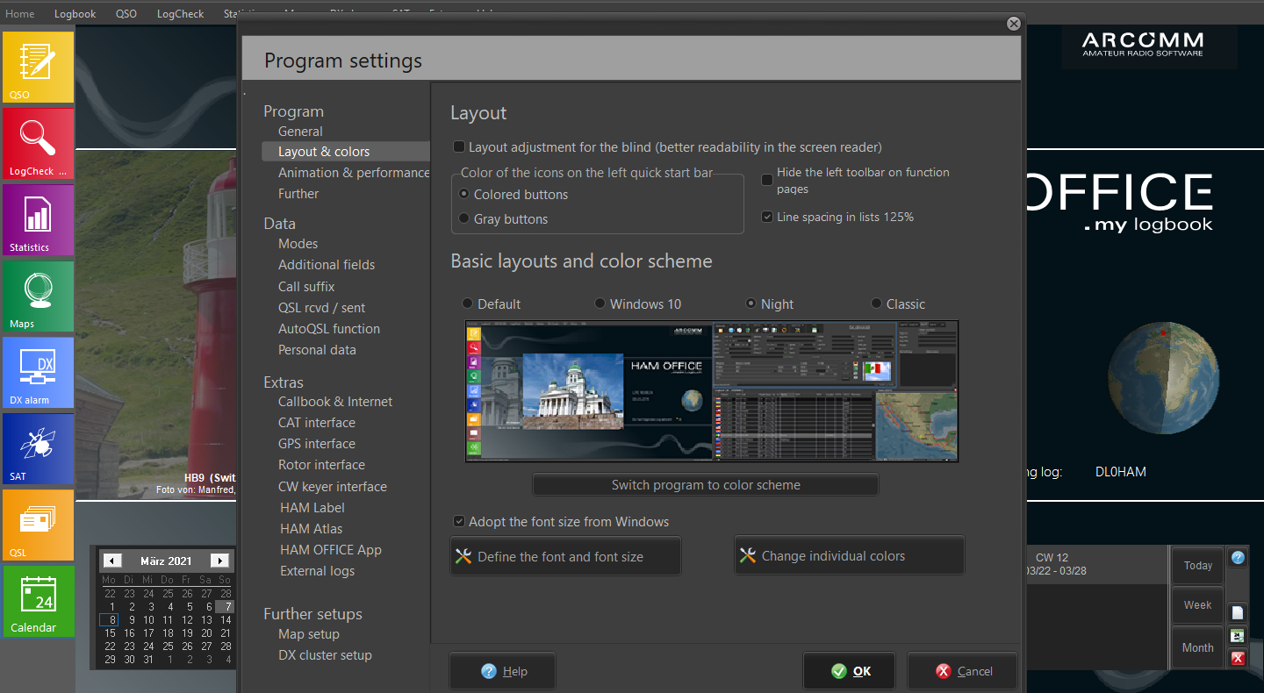Click the Night scheme preview image

(712, 391)
